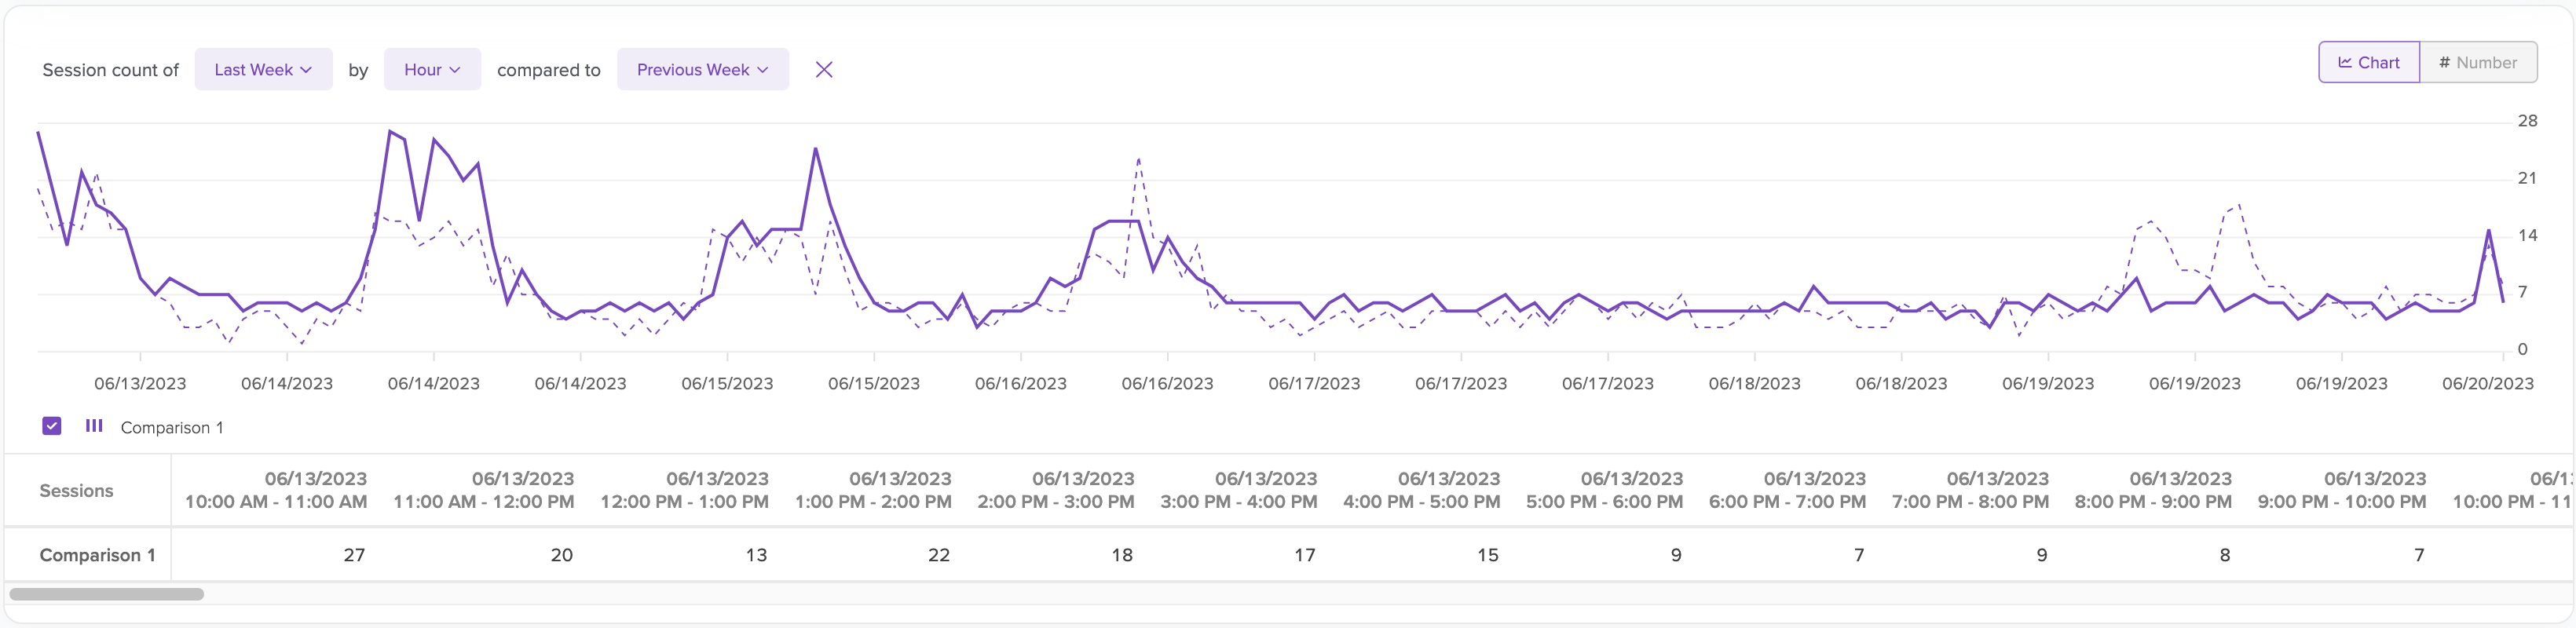The image size is (2576, 628).
Task: Click the Session count of label
Action: click(x=111, y=70)
